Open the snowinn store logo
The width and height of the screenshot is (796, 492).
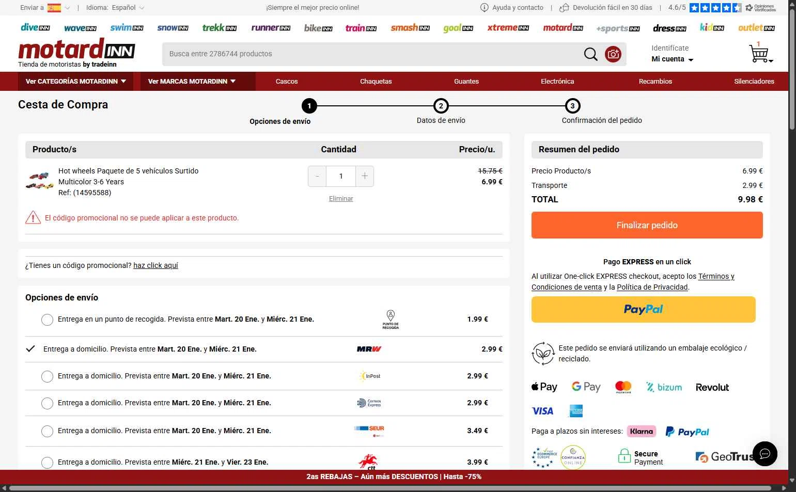(173, 28)
